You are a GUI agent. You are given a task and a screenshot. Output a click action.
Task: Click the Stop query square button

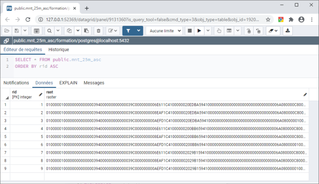pos(189,31)
